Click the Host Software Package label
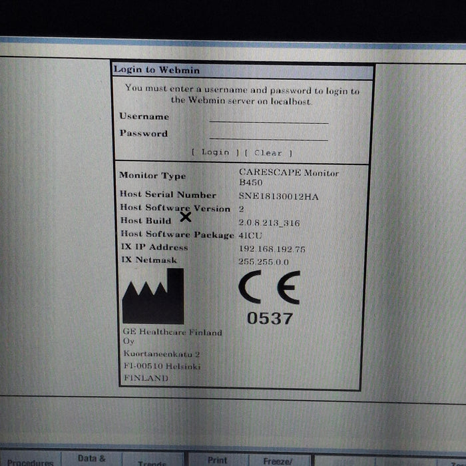 (x=177, y=234)
